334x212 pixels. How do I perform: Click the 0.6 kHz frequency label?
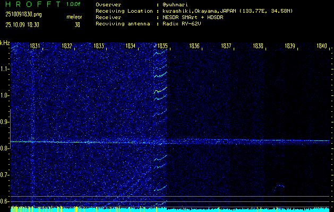tap(4, 201)
